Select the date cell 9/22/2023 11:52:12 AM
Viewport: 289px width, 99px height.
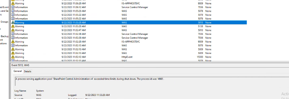(73, 57)
